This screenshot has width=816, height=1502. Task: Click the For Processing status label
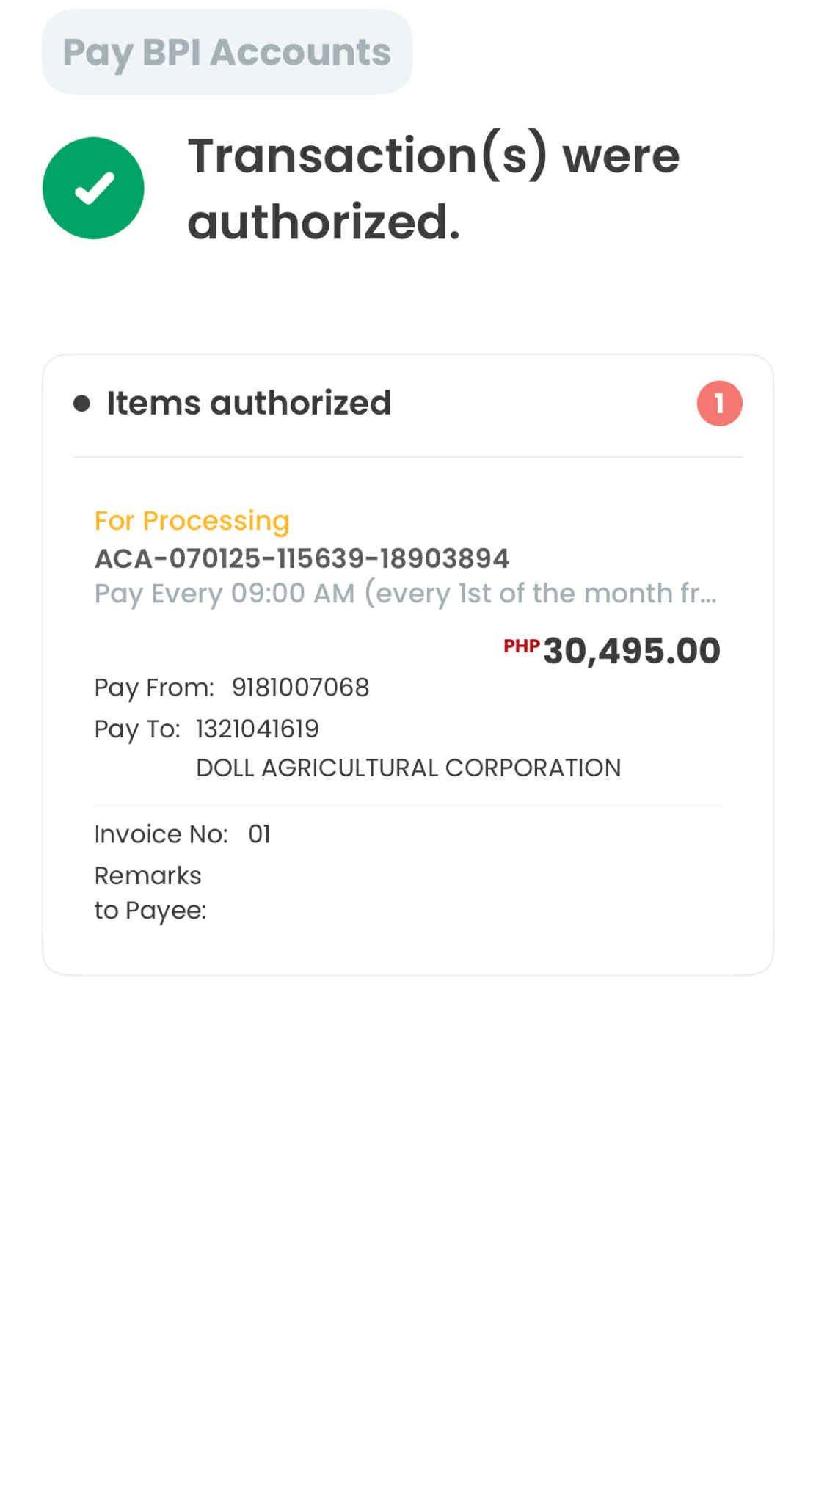click(192, 520)
